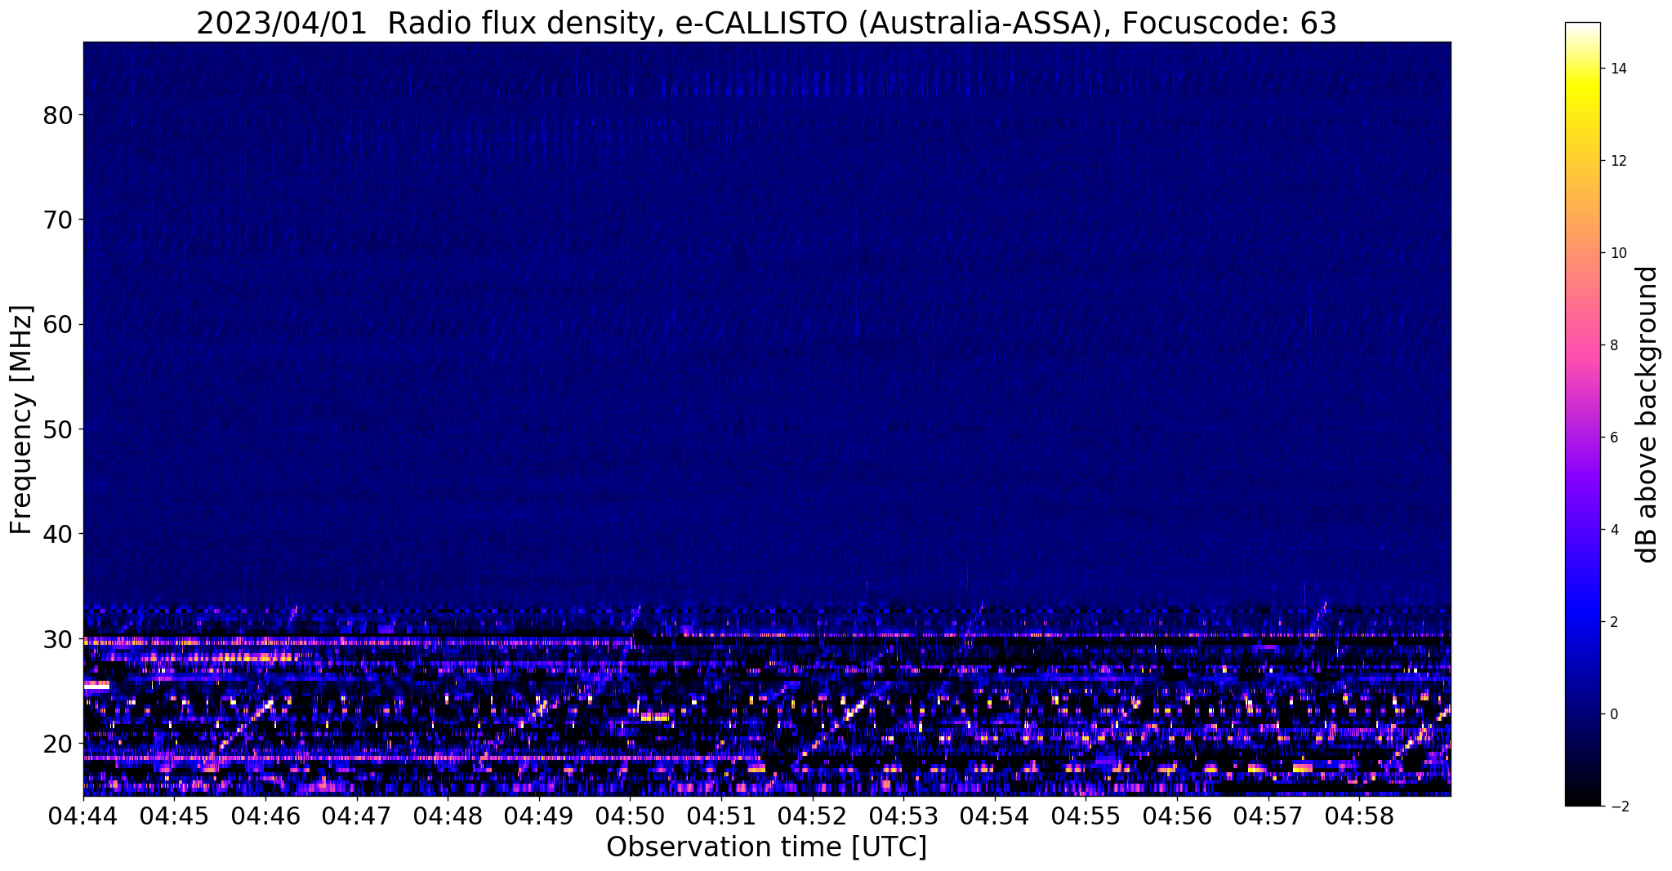Click the 80 MHz frequency tick label

click(x=58, y=115)
